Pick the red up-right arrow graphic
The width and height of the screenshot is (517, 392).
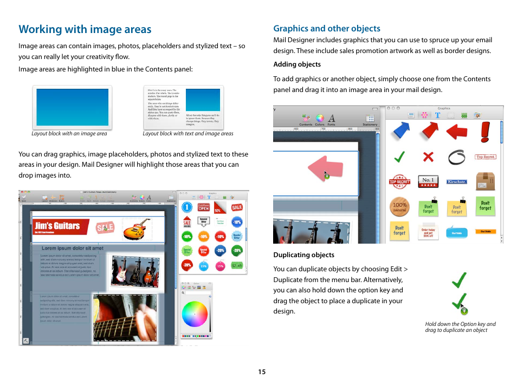click(x=429, y=131)
